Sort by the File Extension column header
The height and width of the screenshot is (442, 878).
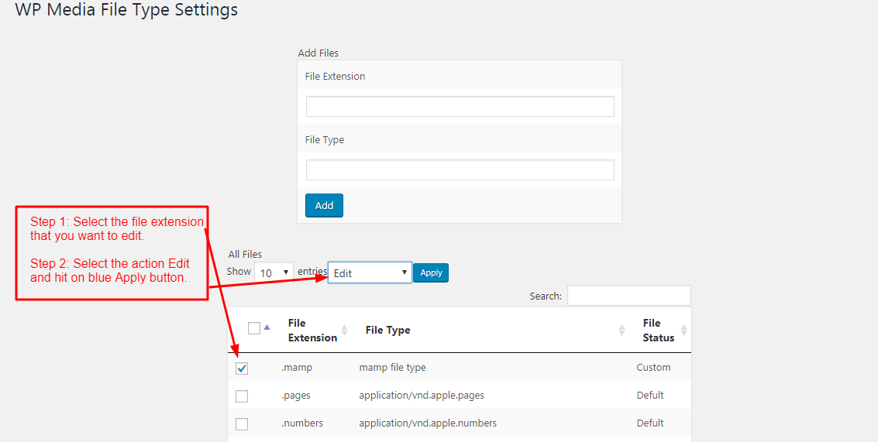(312, 330)
